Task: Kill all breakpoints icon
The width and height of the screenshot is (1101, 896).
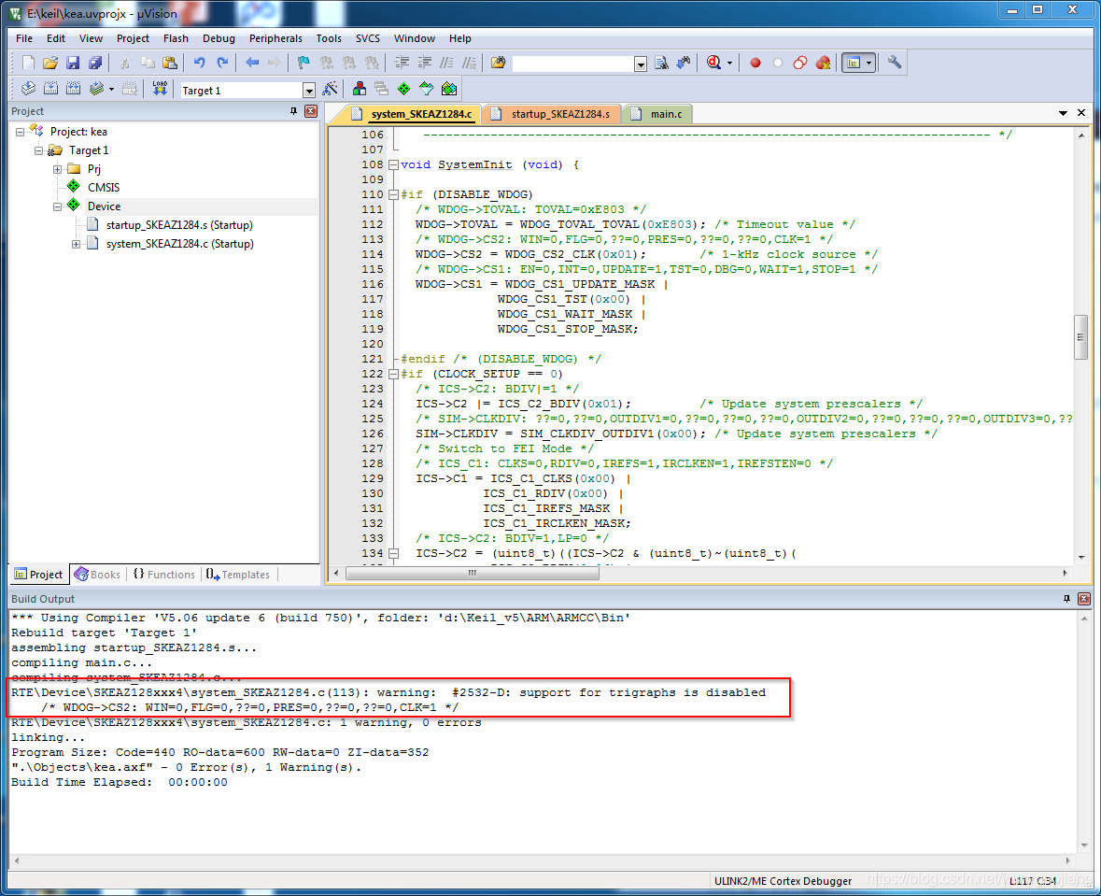Action: pos(823,63)
